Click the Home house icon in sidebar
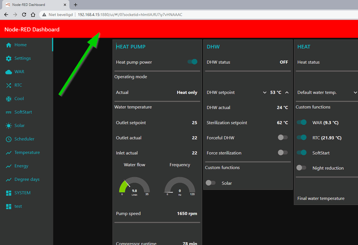 tap(9, 45)
